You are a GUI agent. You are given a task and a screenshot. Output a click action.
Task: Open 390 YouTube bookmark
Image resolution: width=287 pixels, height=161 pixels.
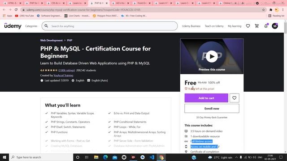tap(25, 16)
